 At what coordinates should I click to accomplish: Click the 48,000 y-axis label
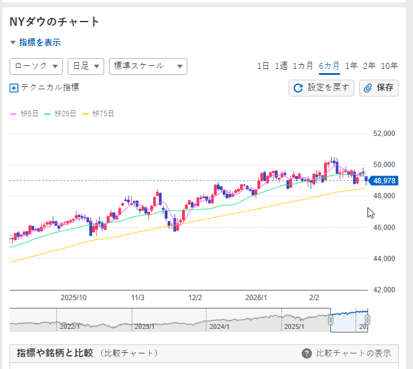coord(384,196)
